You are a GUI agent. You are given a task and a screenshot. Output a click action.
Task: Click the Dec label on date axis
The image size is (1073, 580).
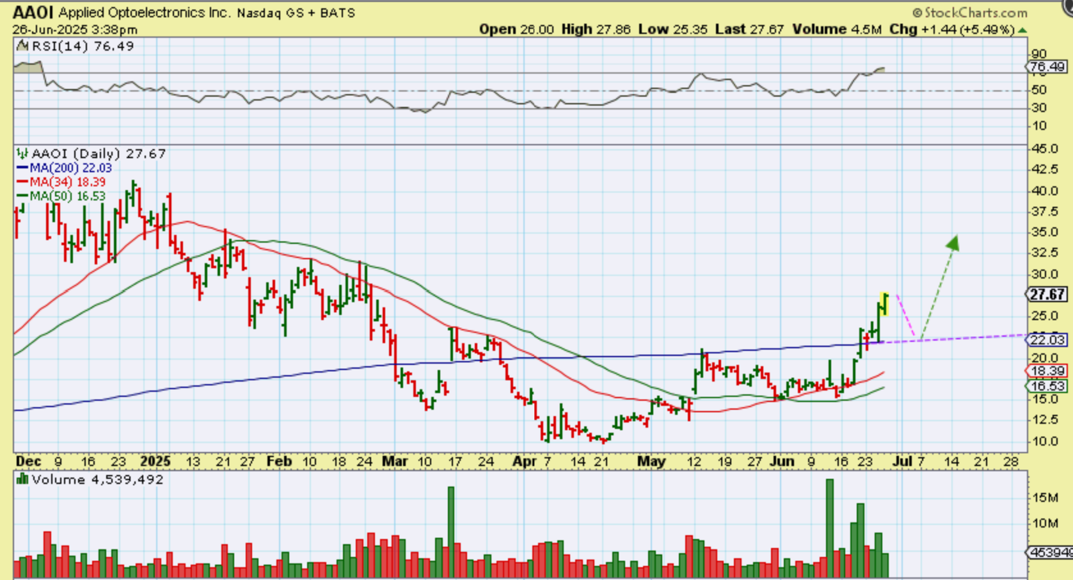pyautogui.click(x=28, y=462)
